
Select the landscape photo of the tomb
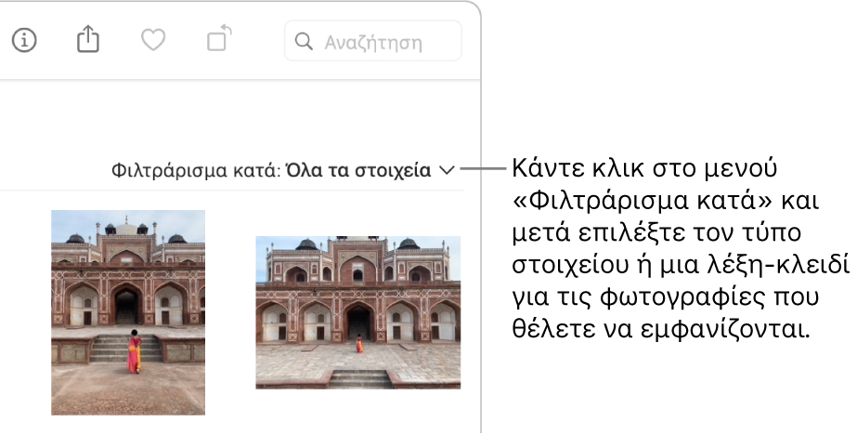[358, 312]
